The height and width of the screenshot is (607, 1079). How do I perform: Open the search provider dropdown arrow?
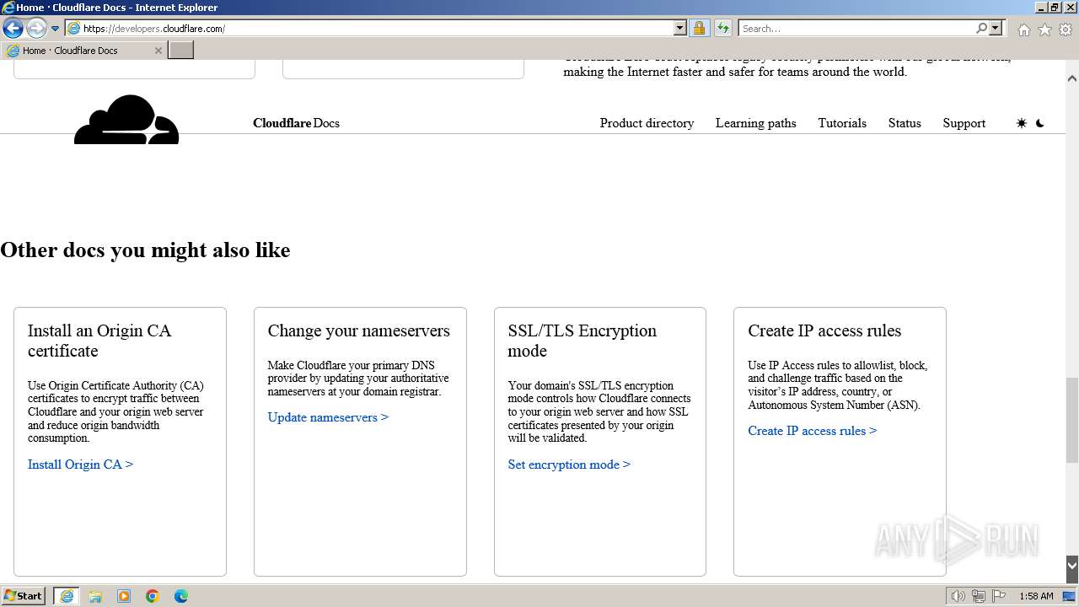[996, 29]
